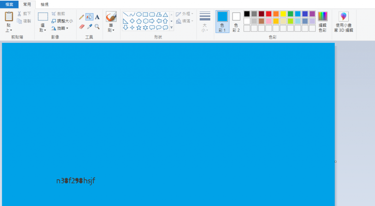Select the Color picker eyedropper tool
375x206 pixels.
[x=89, y=26]
